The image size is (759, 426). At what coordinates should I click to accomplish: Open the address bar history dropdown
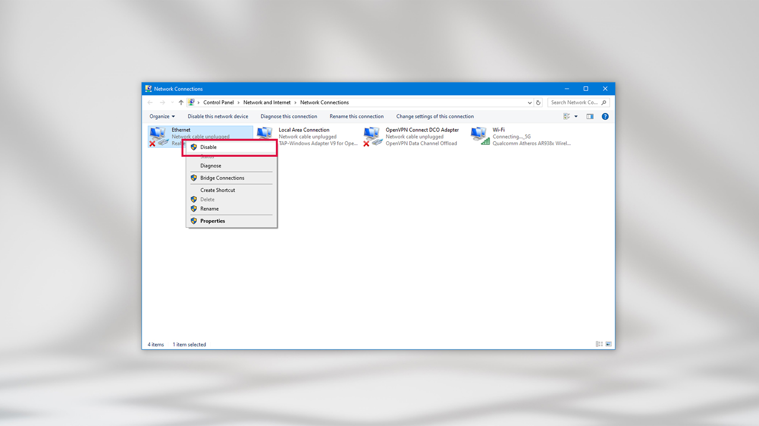tap(529, 102)
